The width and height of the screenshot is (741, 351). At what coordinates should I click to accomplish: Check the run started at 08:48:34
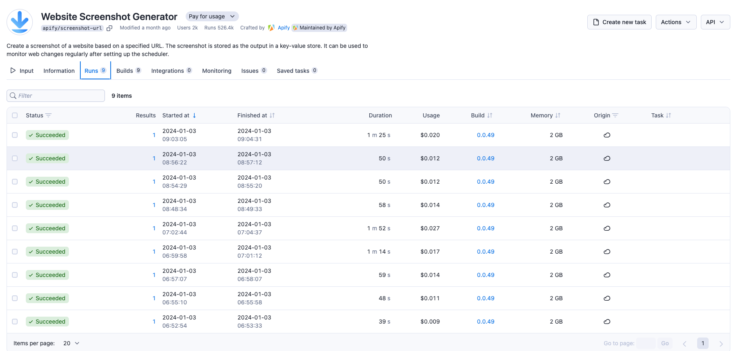point(15,205)
